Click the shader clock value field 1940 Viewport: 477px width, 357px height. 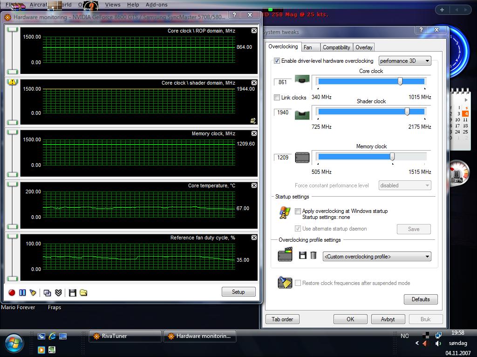pos(283,112)
